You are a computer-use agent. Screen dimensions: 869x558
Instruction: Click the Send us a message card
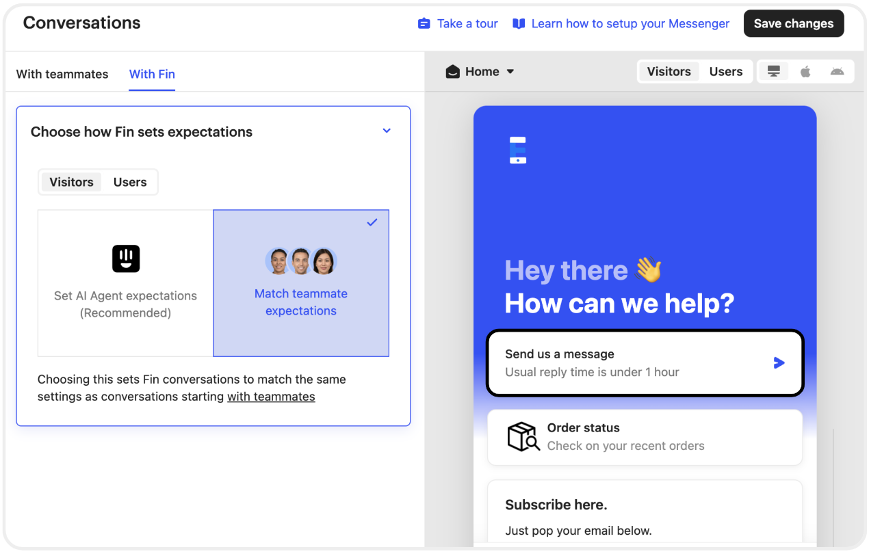tap(645, 363)
